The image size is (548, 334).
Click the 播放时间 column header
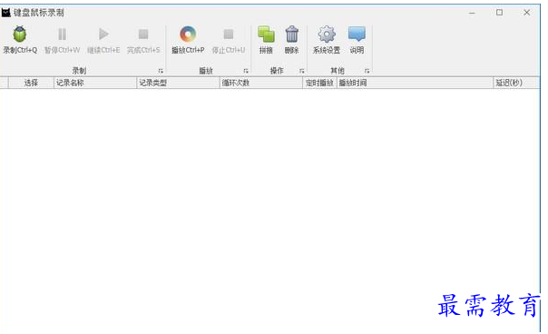tap(415, 83)
